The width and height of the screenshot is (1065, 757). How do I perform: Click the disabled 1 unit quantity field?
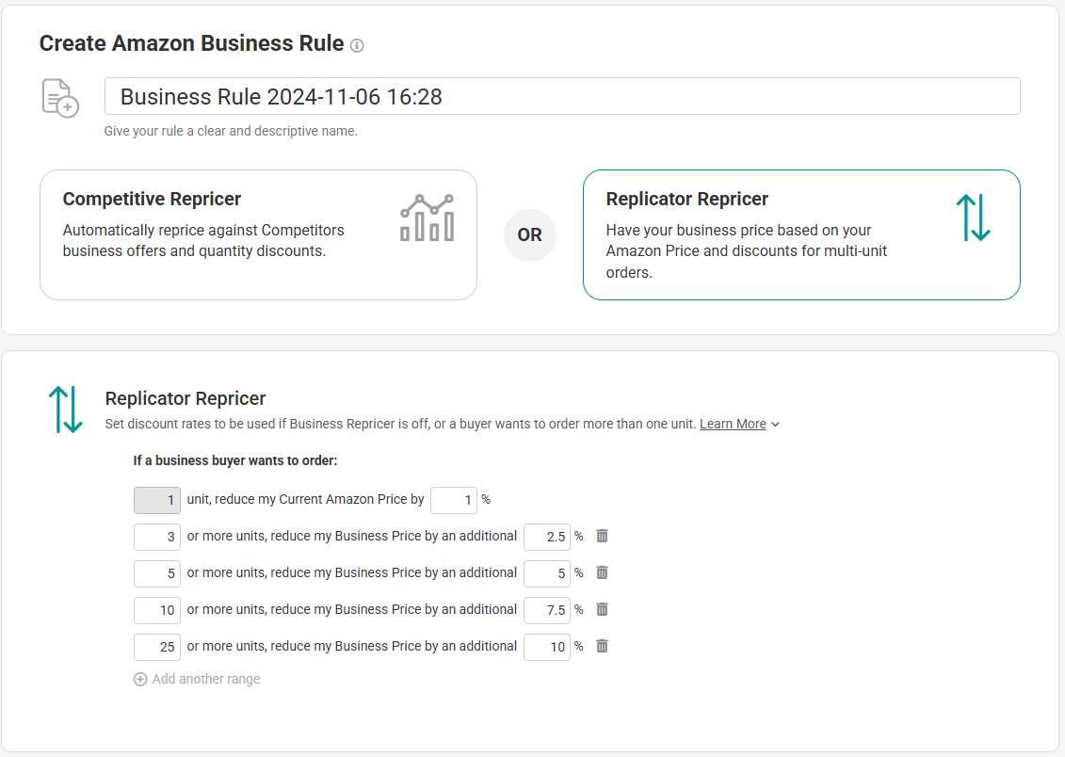point(157,500)
